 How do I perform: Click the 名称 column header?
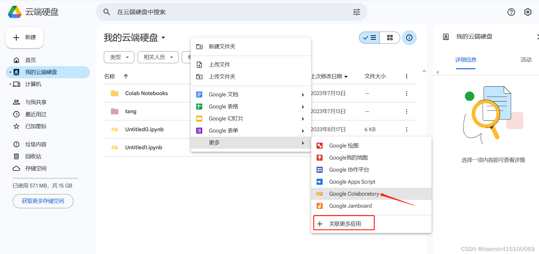pos(110,76)
